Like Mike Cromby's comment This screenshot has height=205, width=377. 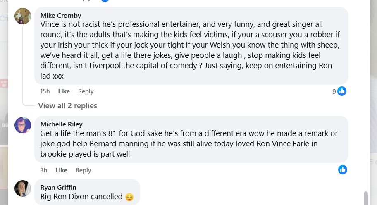[64, 91]
